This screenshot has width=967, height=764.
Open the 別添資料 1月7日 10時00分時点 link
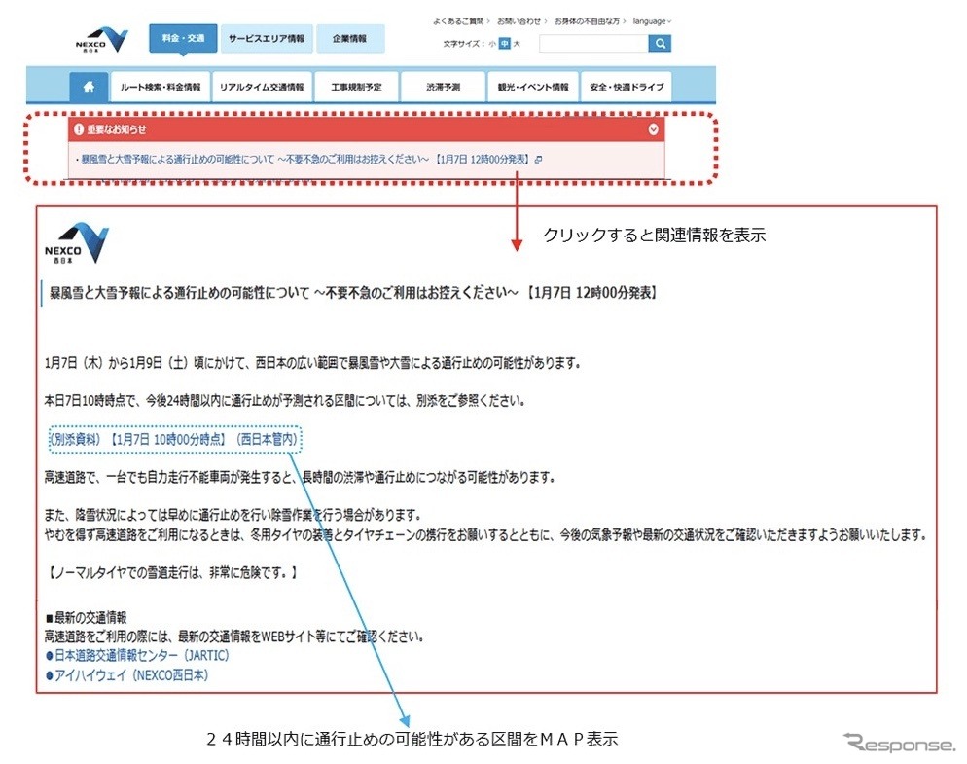click(174, 439)
